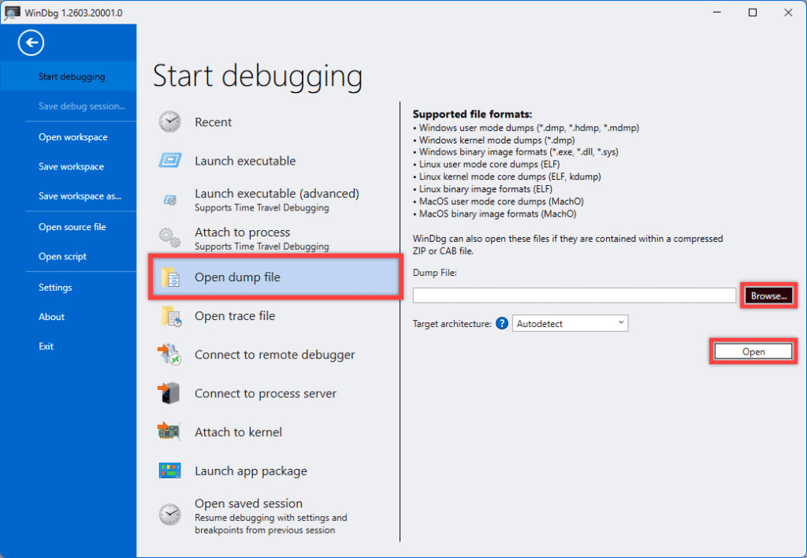
Task: Click the back arrow circle icon
Action: pyautogui.click(x=31, y=43)
